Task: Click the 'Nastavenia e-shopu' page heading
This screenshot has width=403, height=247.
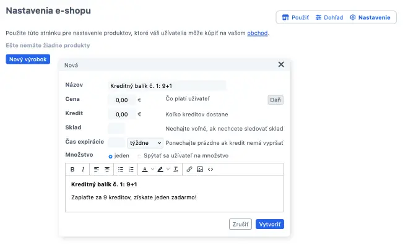Action: click(x=48, y=11)
